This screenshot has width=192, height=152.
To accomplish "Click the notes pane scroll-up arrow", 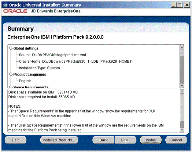I will coord(182,91).
